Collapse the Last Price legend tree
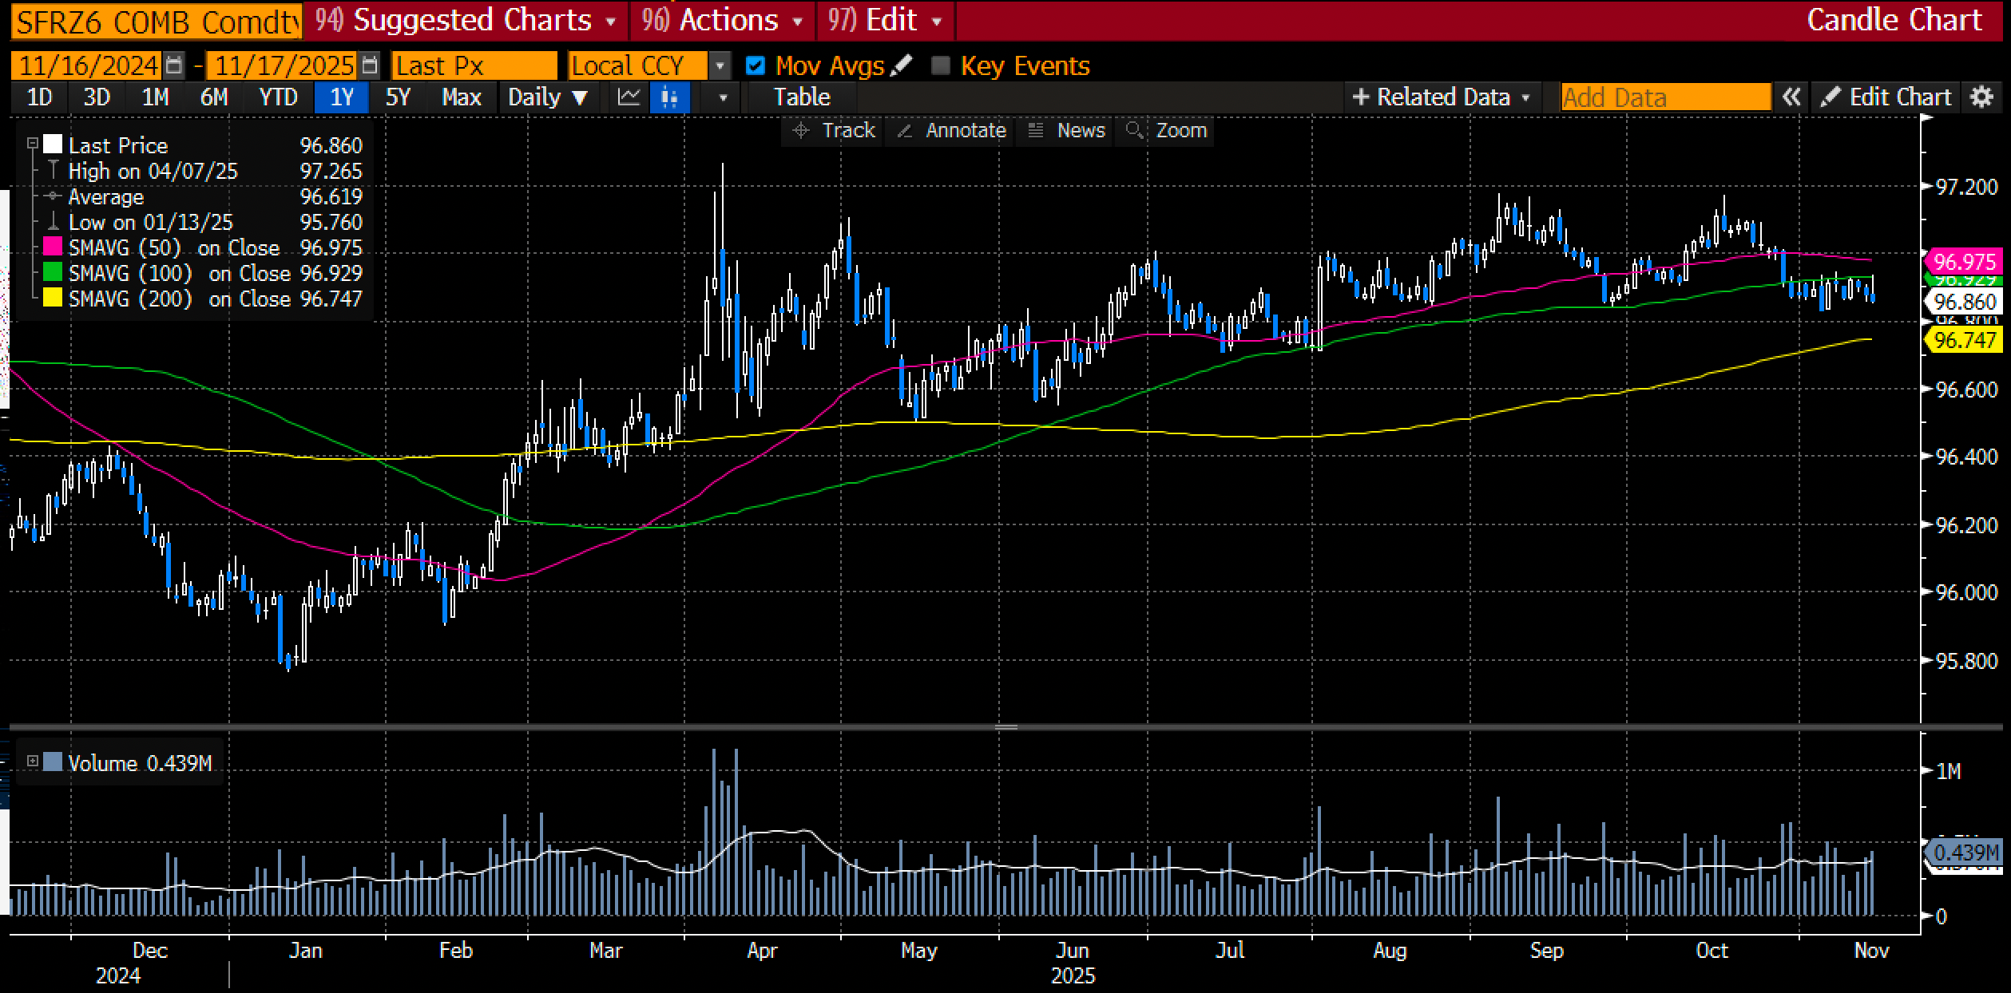The height and width of the screenshot is (993, 2011). pyautogui.click(x=33, y=144)
